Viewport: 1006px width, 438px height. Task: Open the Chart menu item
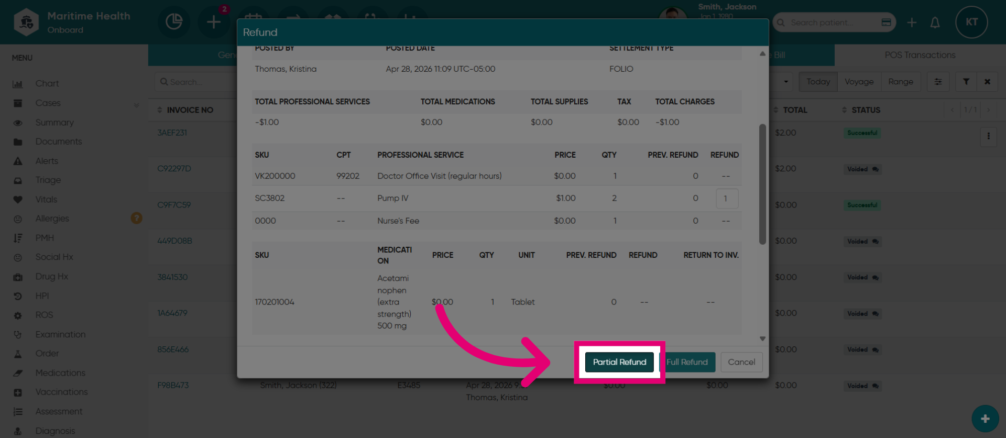tap(47, 84)
